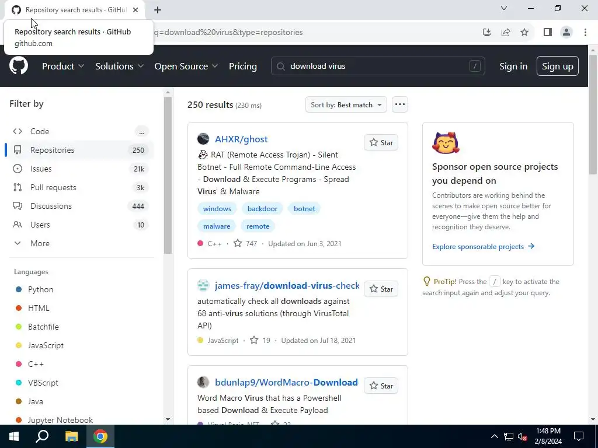Open Sort by Best match dropdown
598x448 pixels.
coord(346,105)
